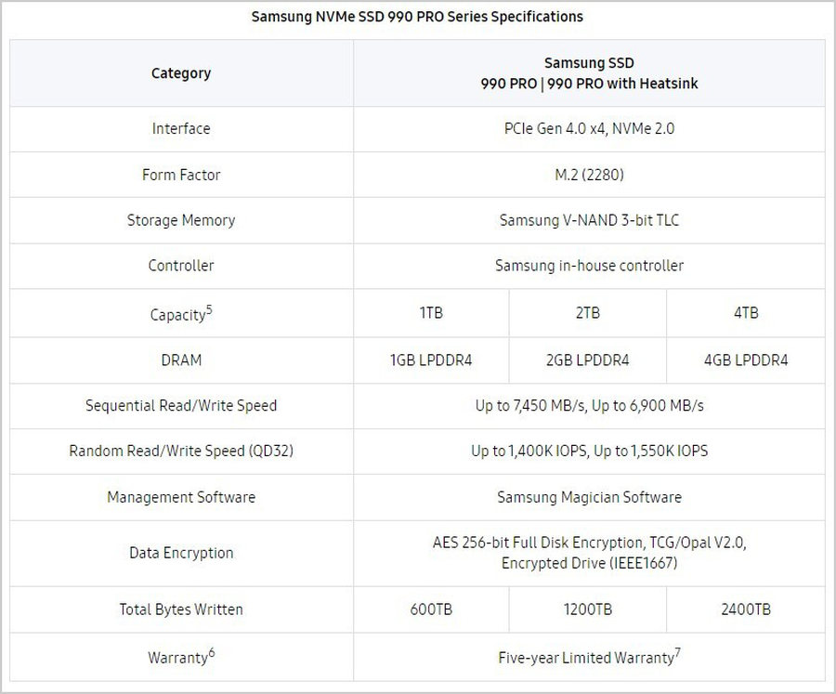
Task: Click the 2GB LPDDR4 DRAM cell
Action: pyautogui.click(x=588, y=360)
